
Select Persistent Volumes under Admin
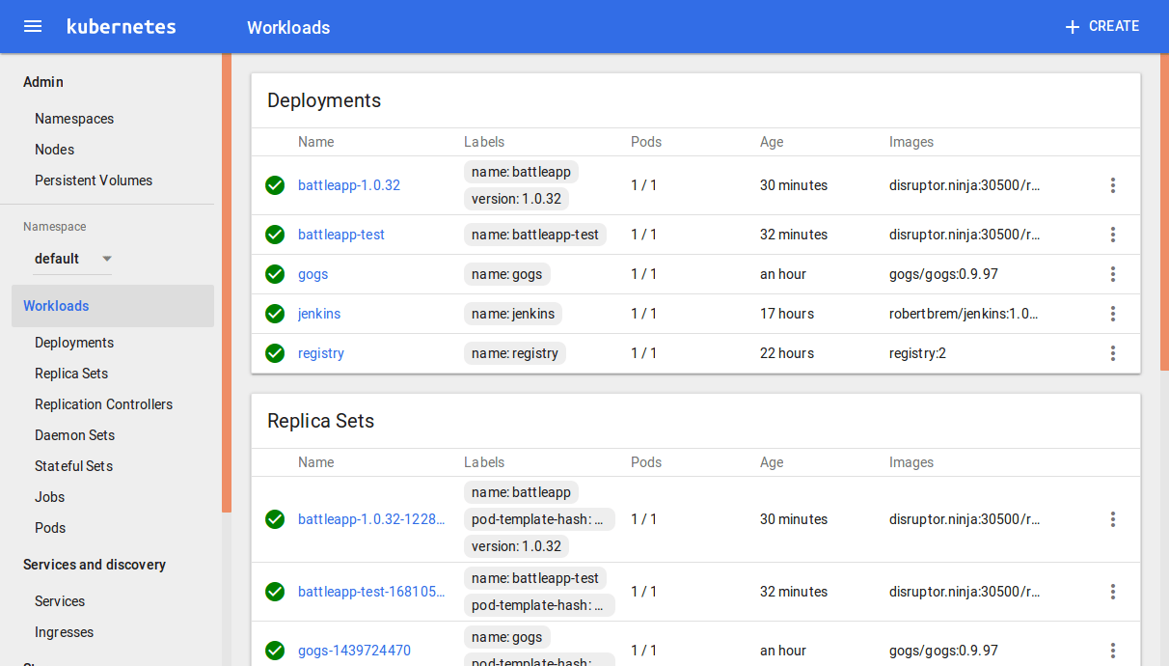[94, 180]
